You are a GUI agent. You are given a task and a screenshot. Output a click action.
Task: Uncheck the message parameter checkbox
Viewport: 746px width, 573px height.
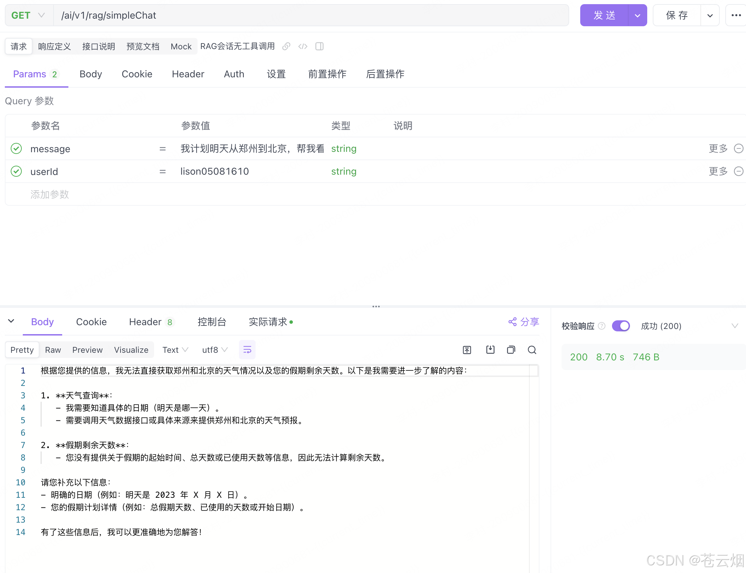pyautogui.click(x=16, y=148)
